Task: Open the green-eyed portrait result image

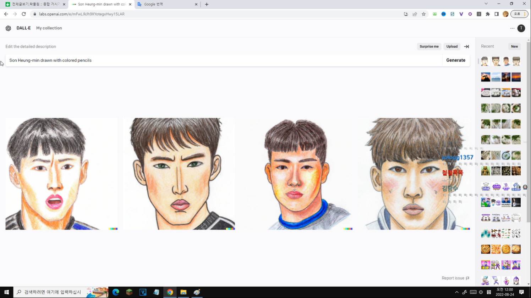Action: point(179,174)
